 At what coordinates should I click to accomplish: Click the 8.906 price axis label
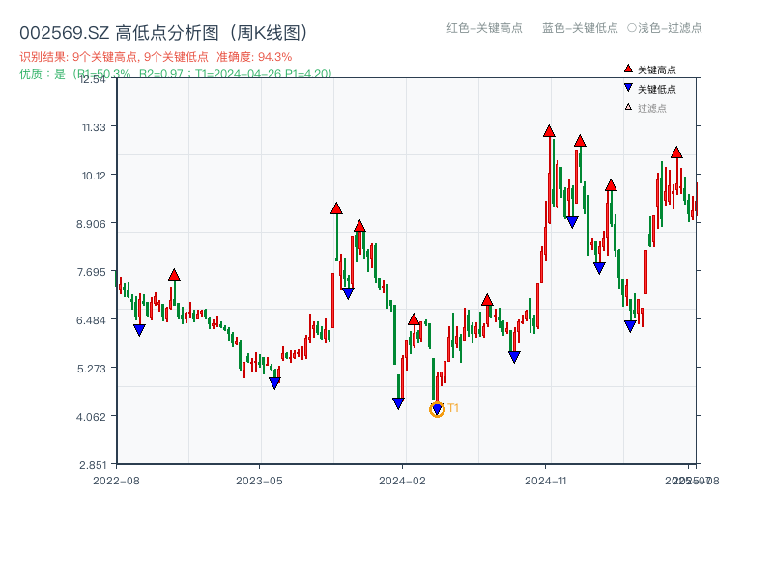(91, 224)
